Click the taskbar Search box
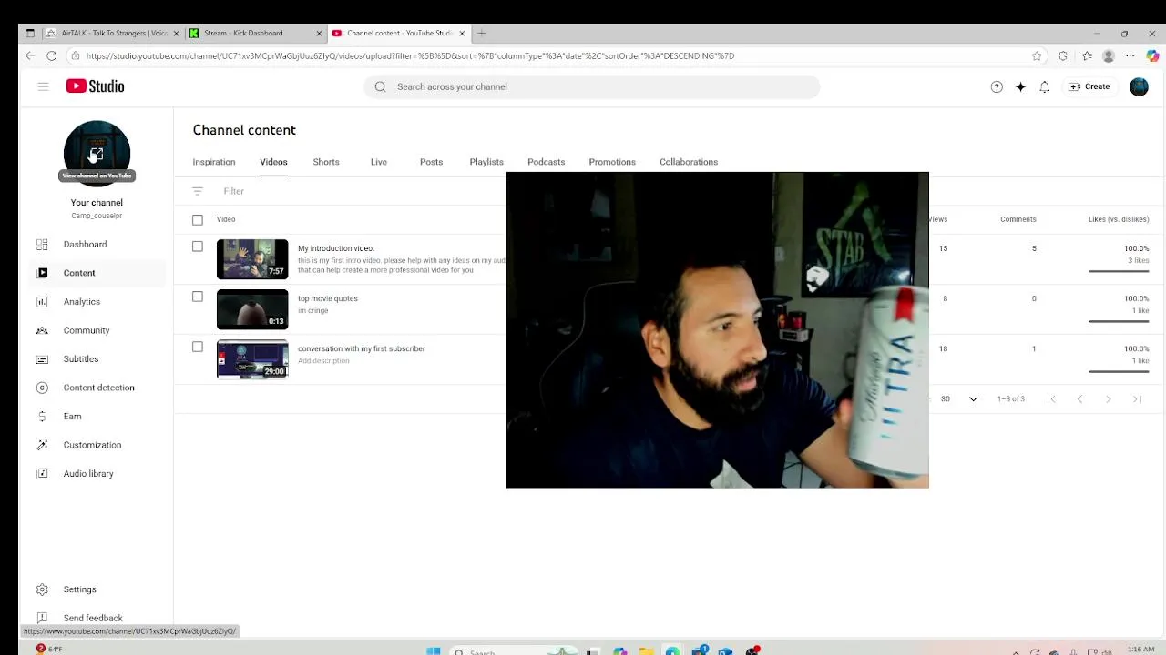The width and height of the screenshot is (1166, 655). click(x=515, y=651)
